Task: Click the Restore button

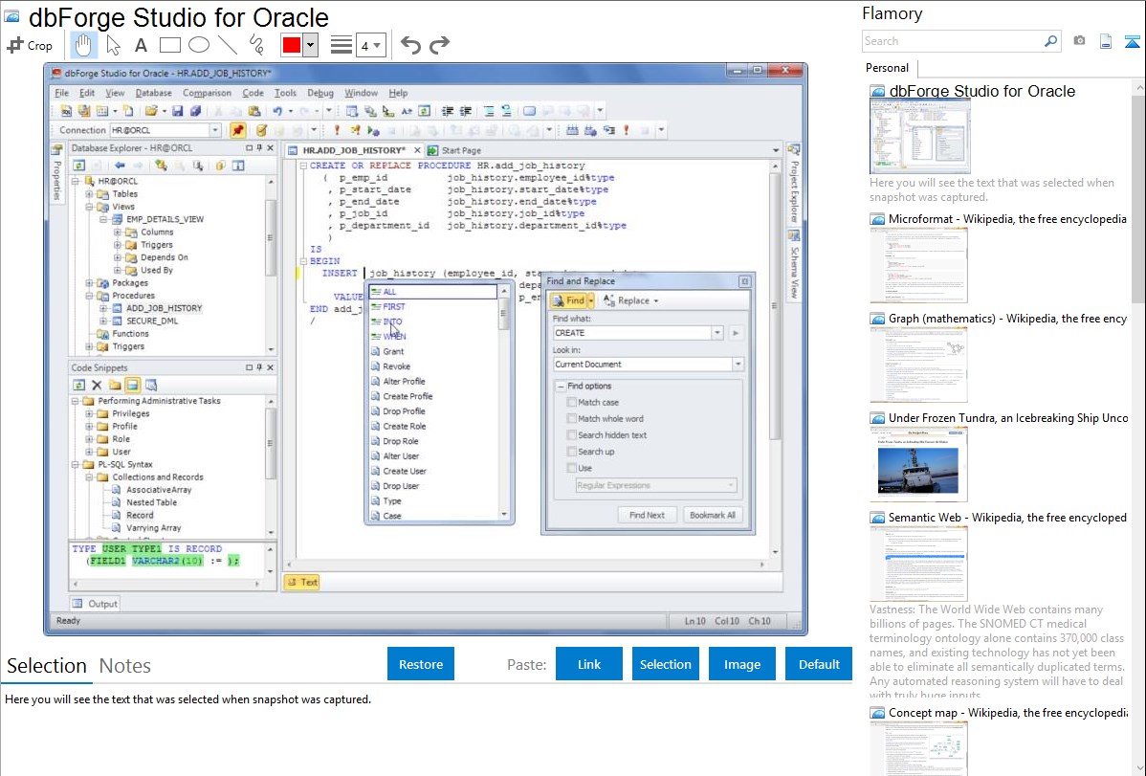Action: (x=421, y=664)
